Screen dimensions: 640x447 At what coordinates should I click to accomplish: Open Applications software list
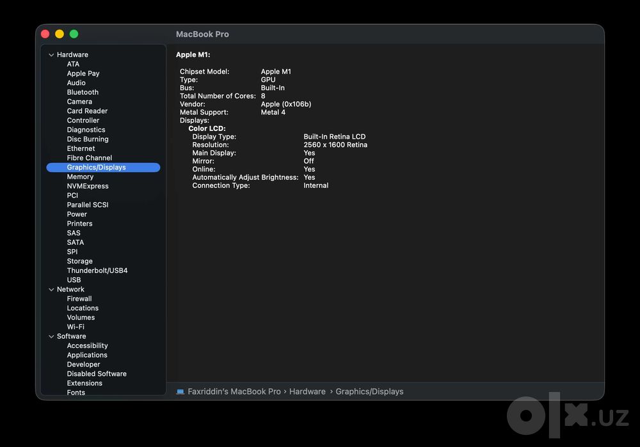(x=87, y=355)
